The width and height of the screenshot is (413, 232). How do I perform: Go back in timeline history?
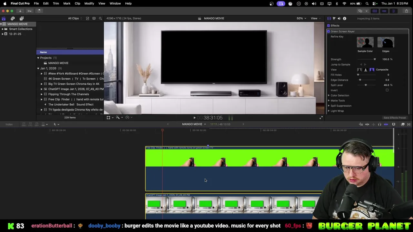click(167, 124)
